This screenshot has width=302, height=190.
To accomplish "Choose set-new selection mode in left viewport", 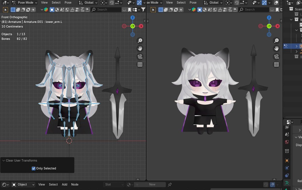I will 13,10.
